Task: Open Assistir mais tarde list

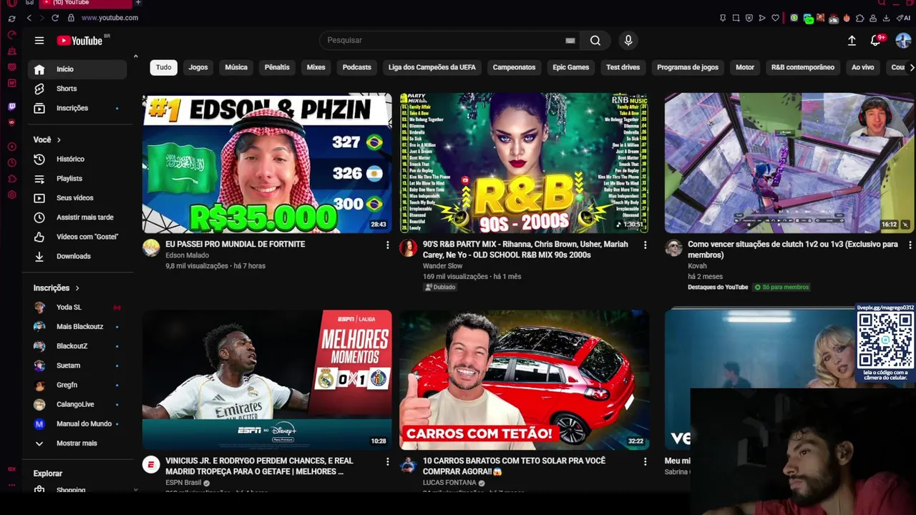Action: (77, 217)
